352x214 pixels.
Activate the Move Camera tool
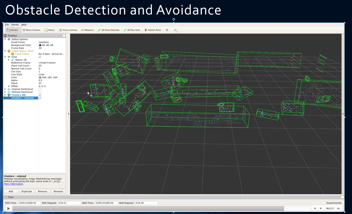(31, 30)
